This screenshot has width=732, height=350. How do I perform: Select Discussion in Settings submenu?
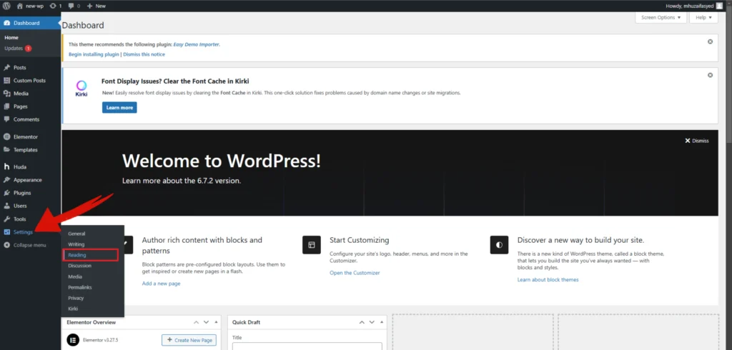(79, 266)
